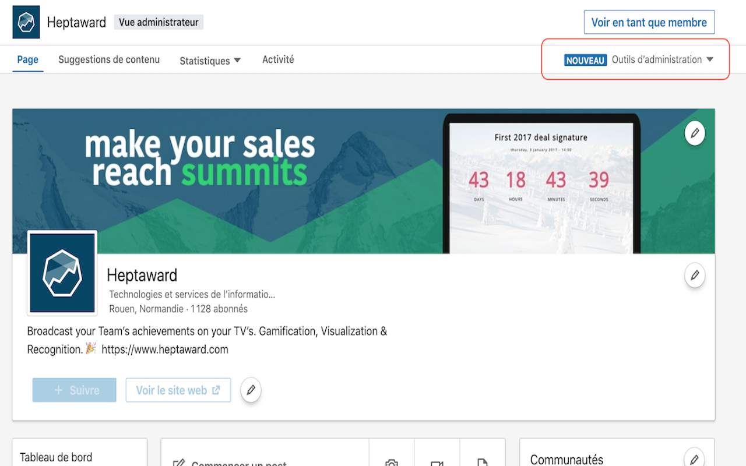Open the Suggestions de contenu tab
The image size is (746, 466).
109,59
